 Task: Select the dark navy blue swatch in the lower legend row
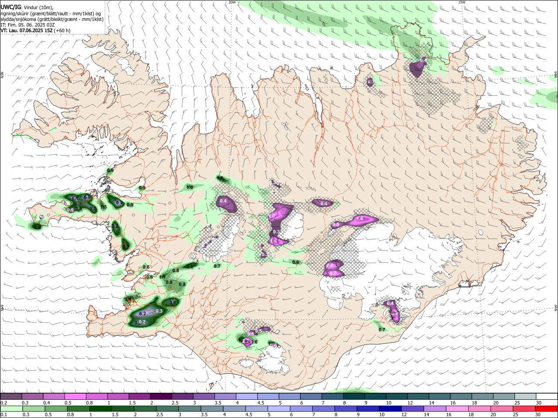click(390, 408)
